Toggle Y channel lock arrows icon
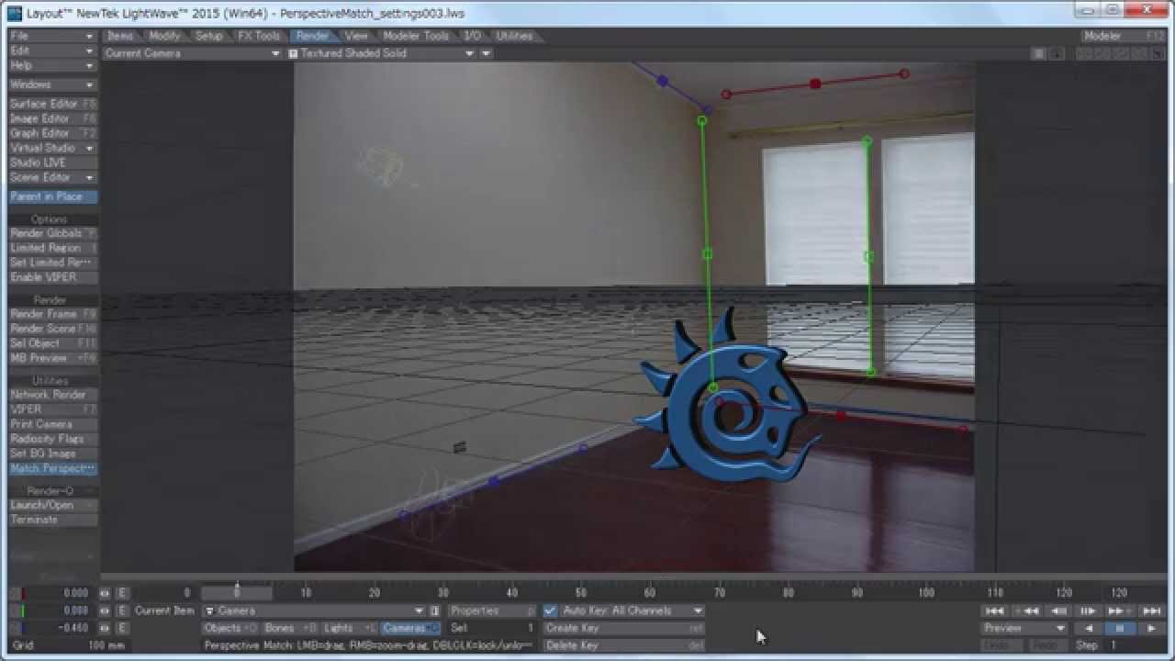The width and height of the screenshot is (1175, 661). [x=105, y=611]
